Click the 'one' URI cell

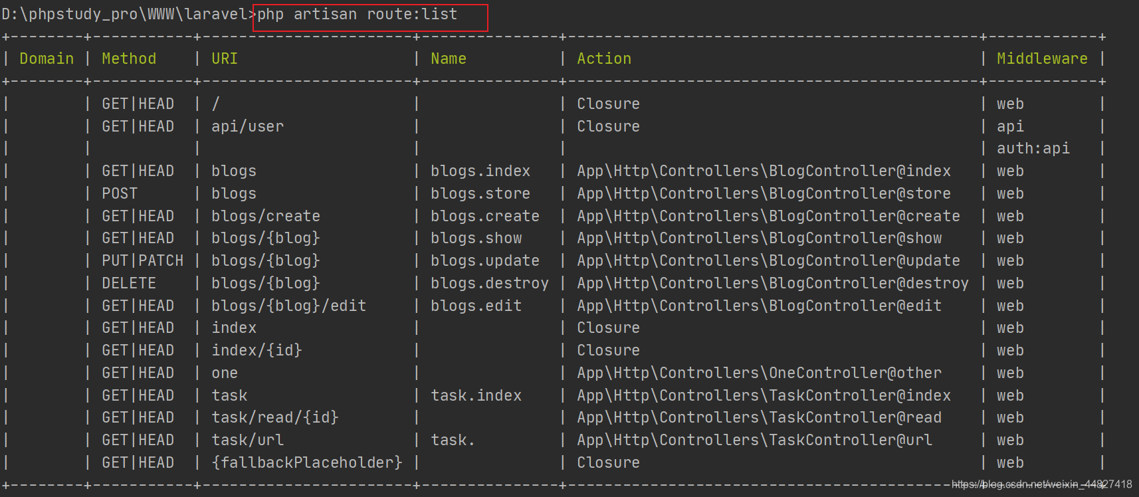tap(225, 373)
